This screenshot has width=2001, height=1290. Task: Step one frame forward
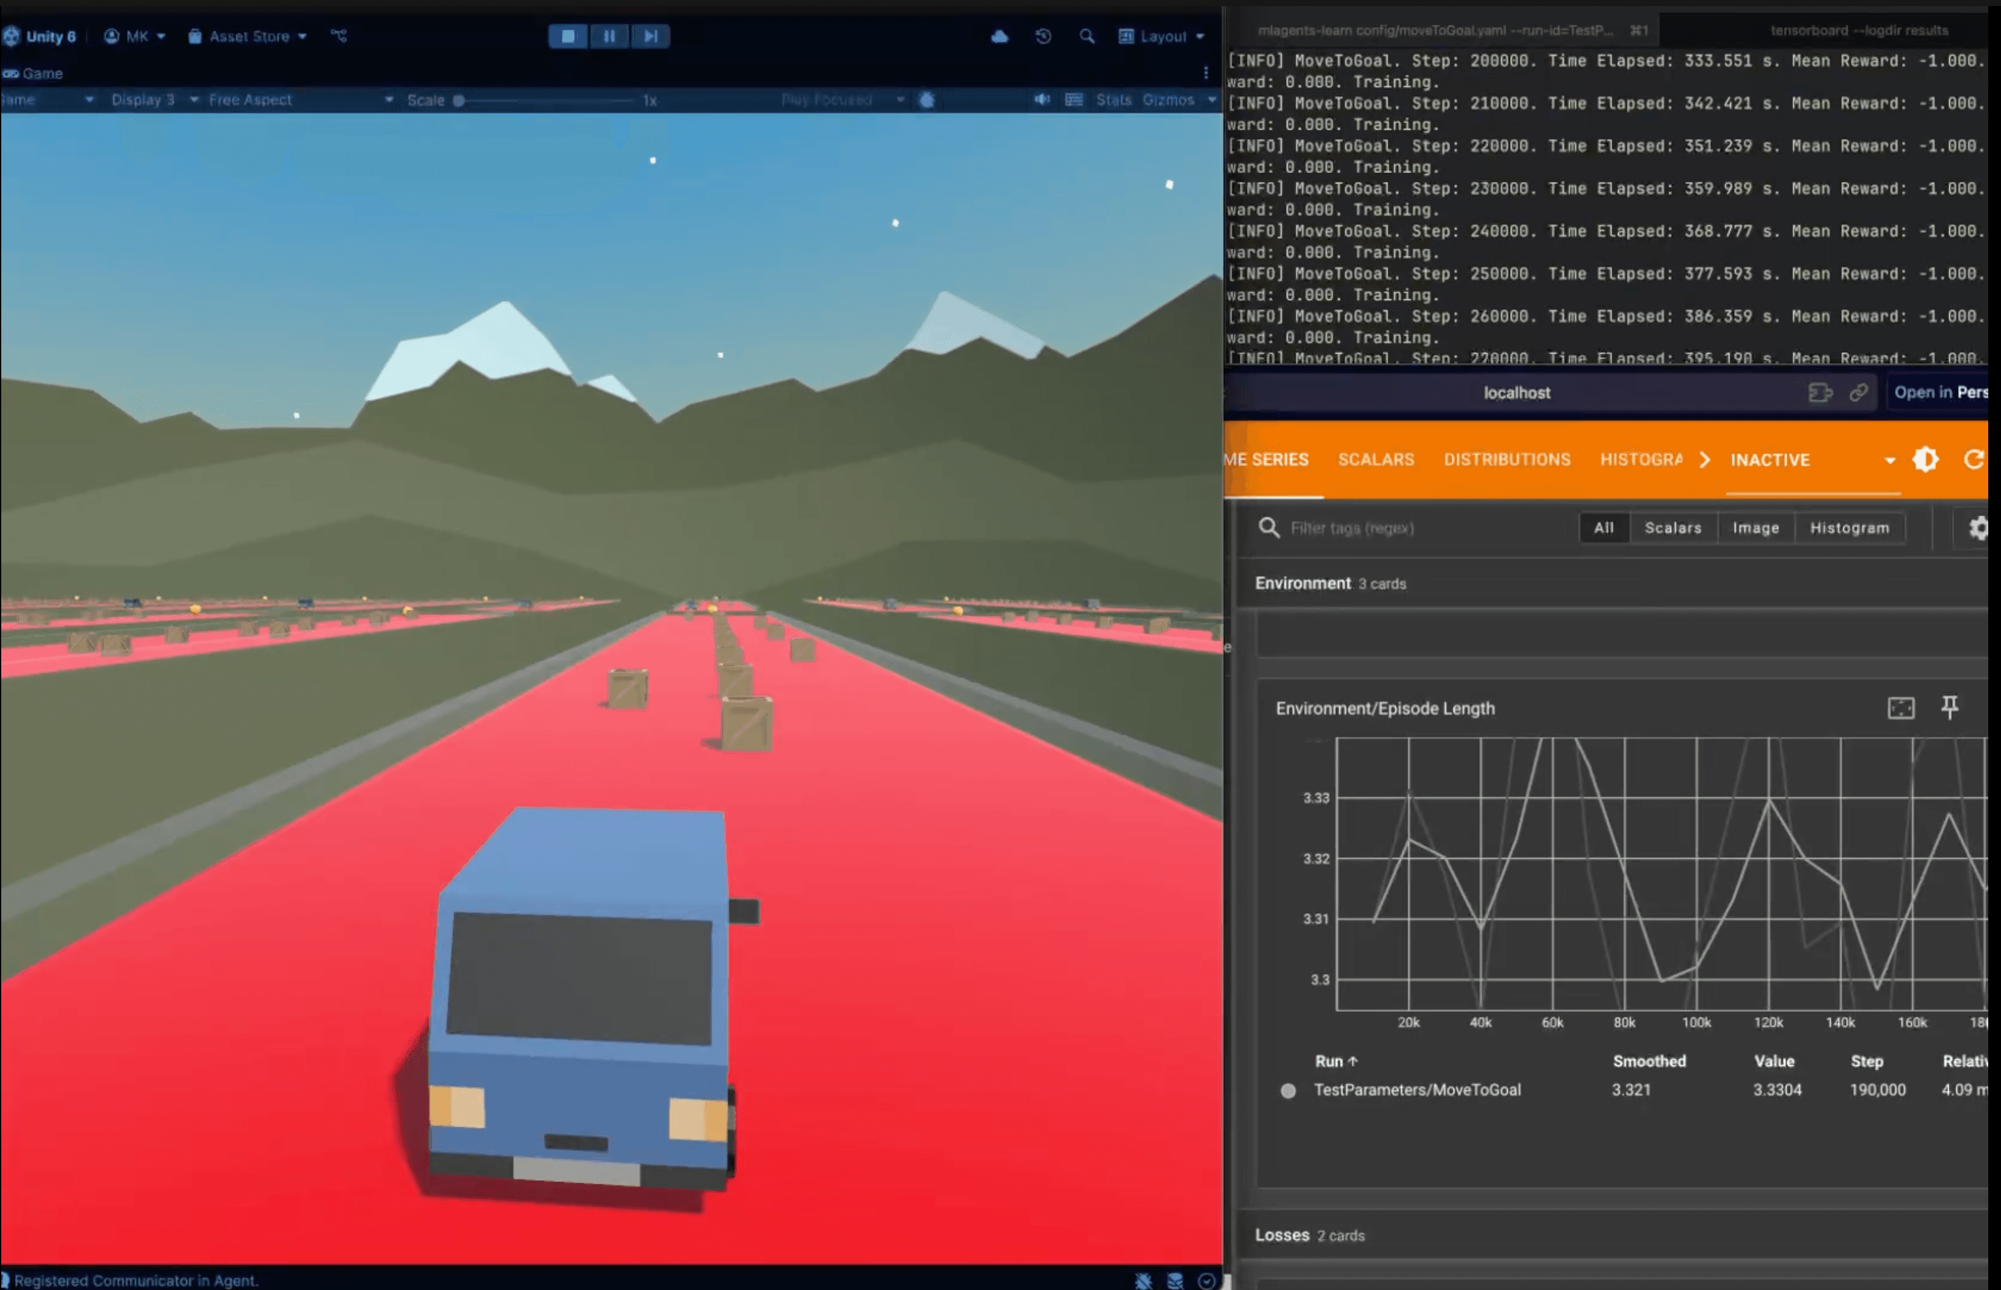650,36
